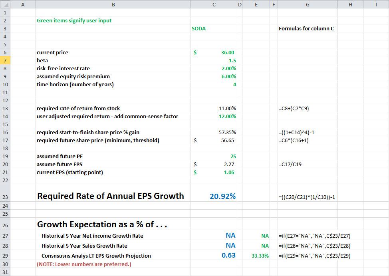
Task: Click the formula referencing E27
Action: [x=315, y=236]
